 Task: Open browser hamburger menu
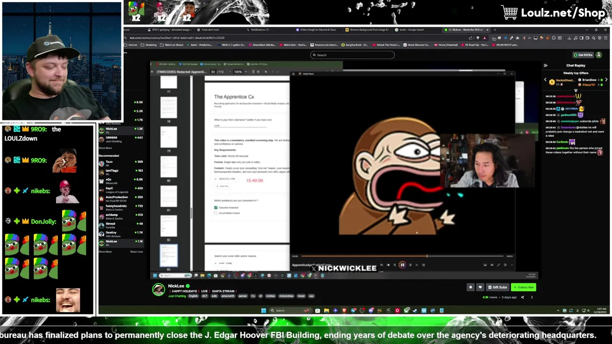606,38
